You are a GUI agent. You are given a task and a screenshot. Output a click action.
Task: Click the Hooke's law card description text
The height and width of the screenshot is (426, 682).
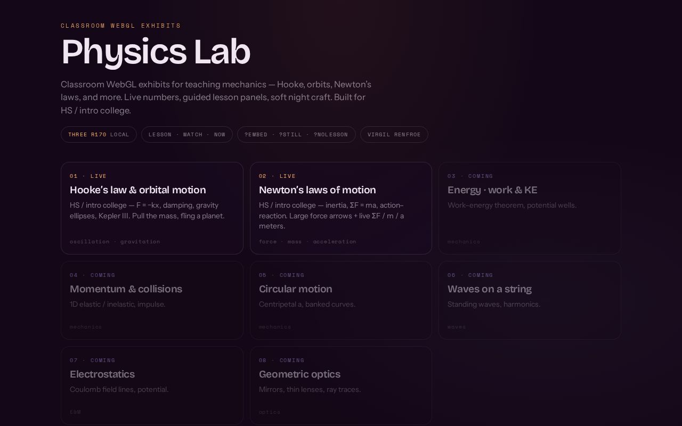coord(147,210)
